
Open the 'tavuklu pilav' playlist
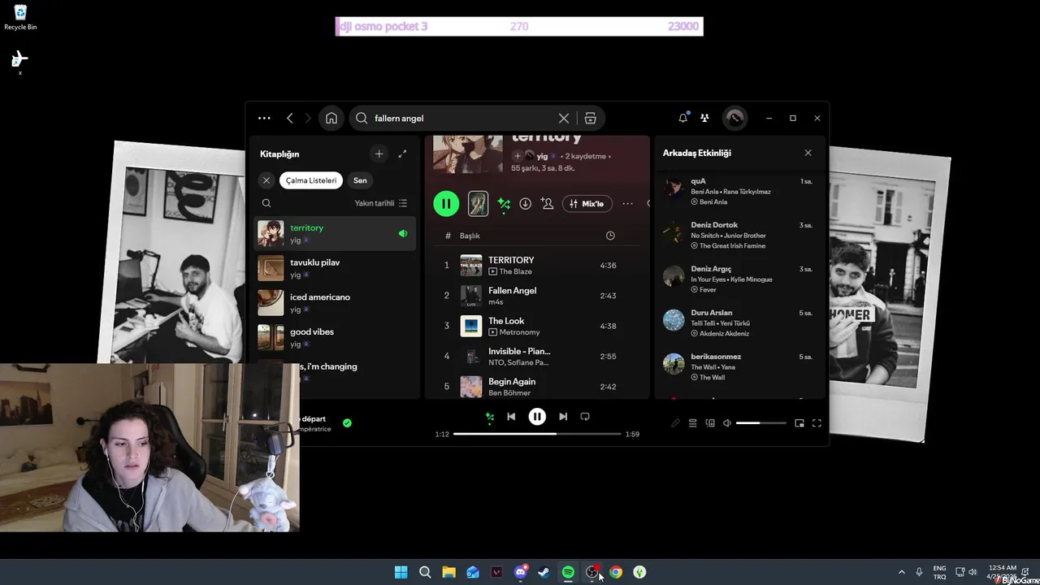pos(336,268)
